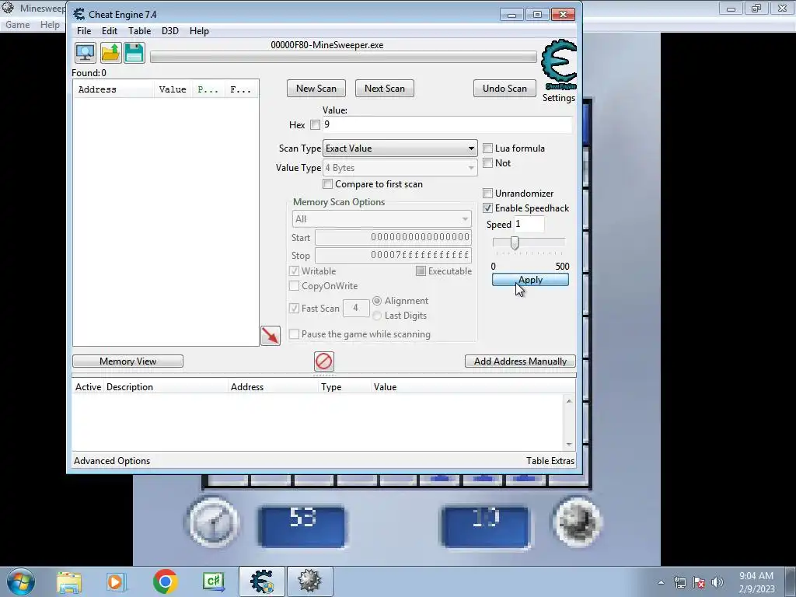Toggle the Executable checkbox
Screen dimensions: 796x597
(421, 271)
